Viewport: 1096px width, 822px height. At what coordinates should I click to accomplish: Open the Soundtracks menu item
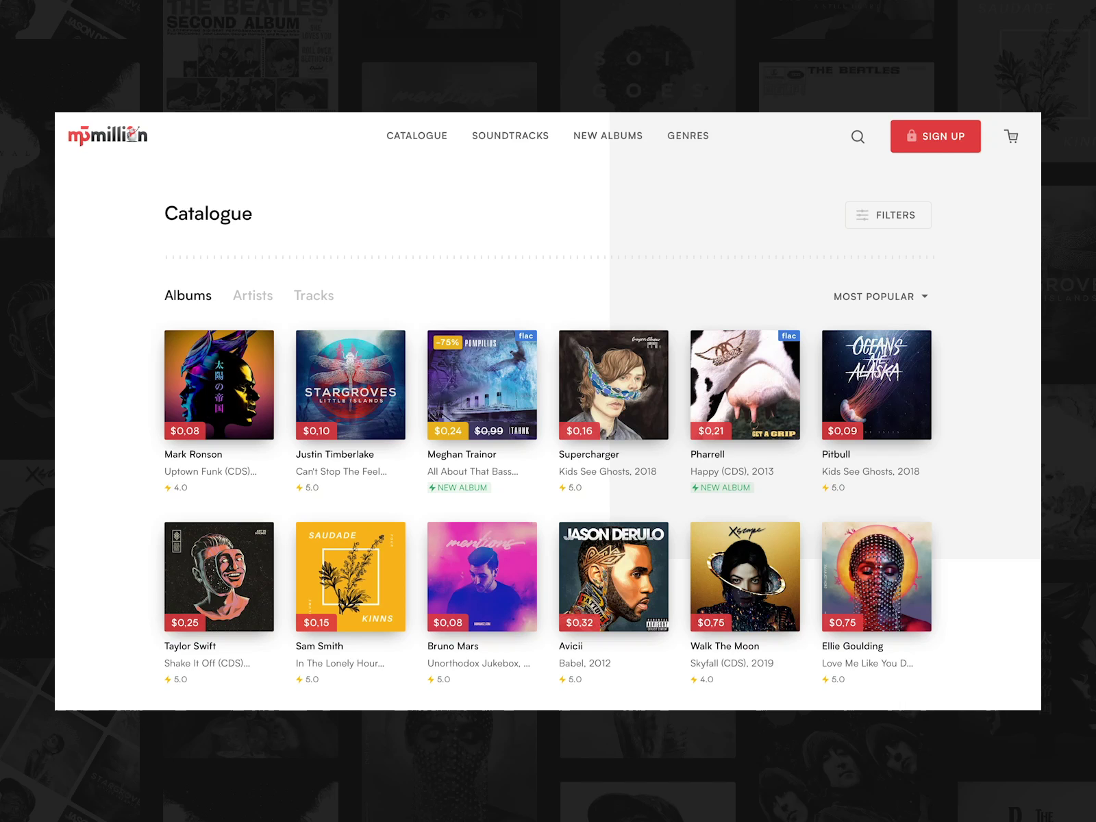510,136
